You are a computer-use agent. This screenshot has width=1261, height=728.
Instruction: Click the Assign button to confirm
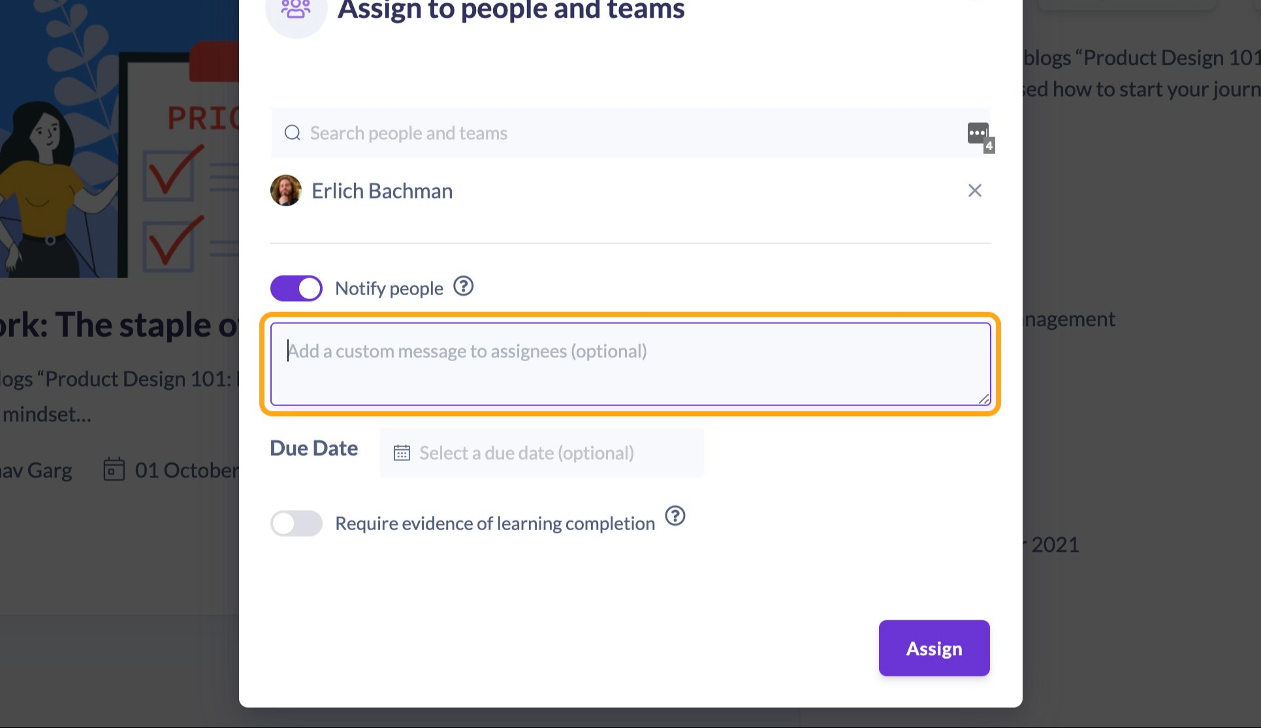[x=934, y=648]
